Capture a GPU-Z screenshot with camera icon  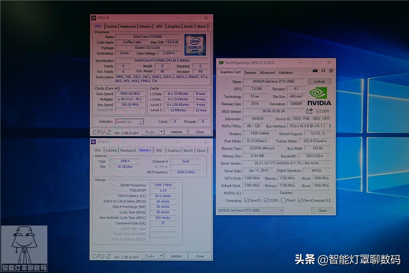(x=315, y=71)
